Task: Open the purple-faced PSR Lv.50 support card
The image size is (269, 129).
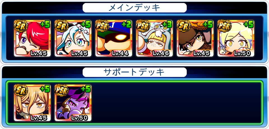Action: coord(73,103)
